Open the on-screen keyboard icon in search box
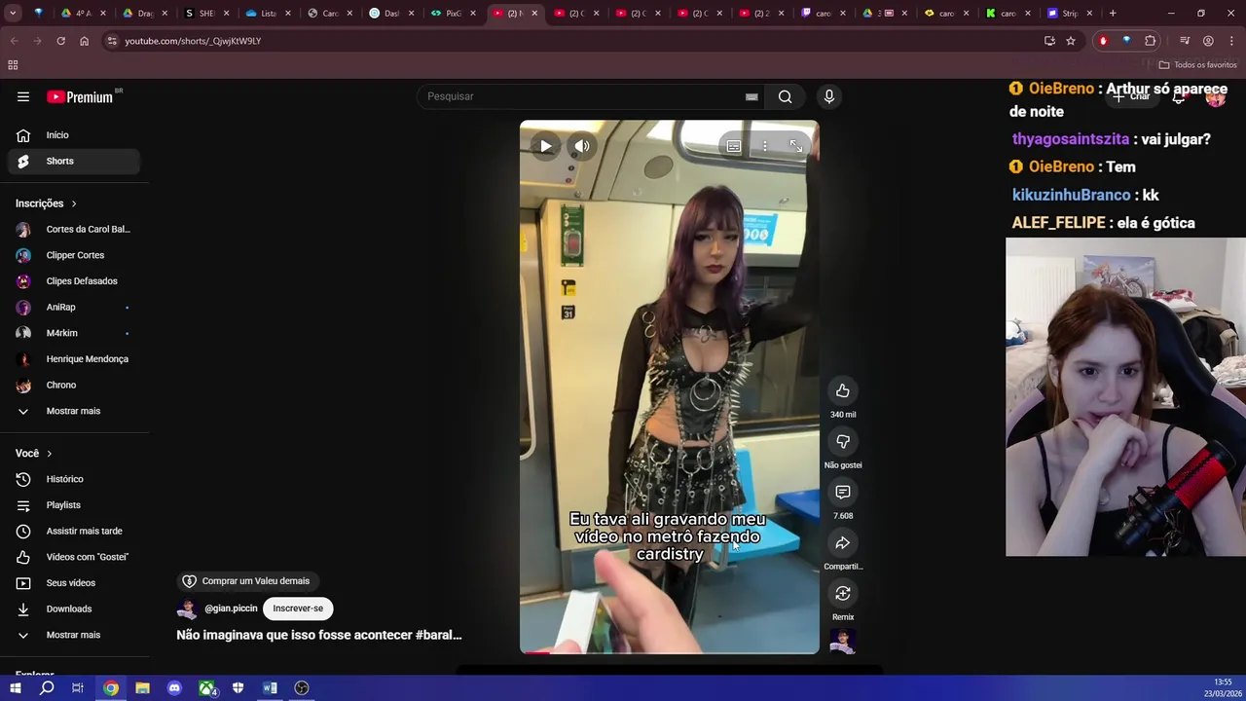The height and width of the screenshot is (701, 1246). tap(751, 96)
